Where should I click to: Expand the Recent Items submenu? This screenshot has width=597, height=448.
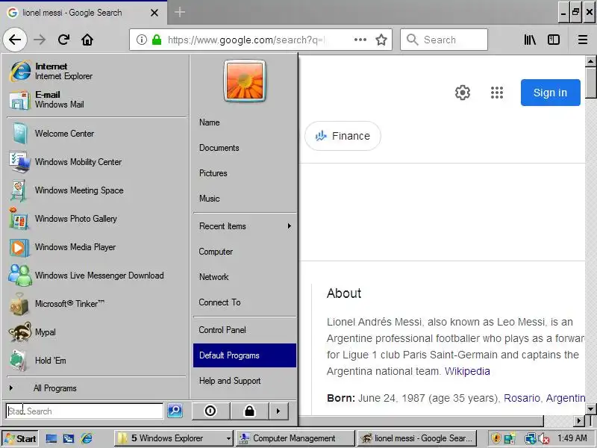(x=245, y=226)
